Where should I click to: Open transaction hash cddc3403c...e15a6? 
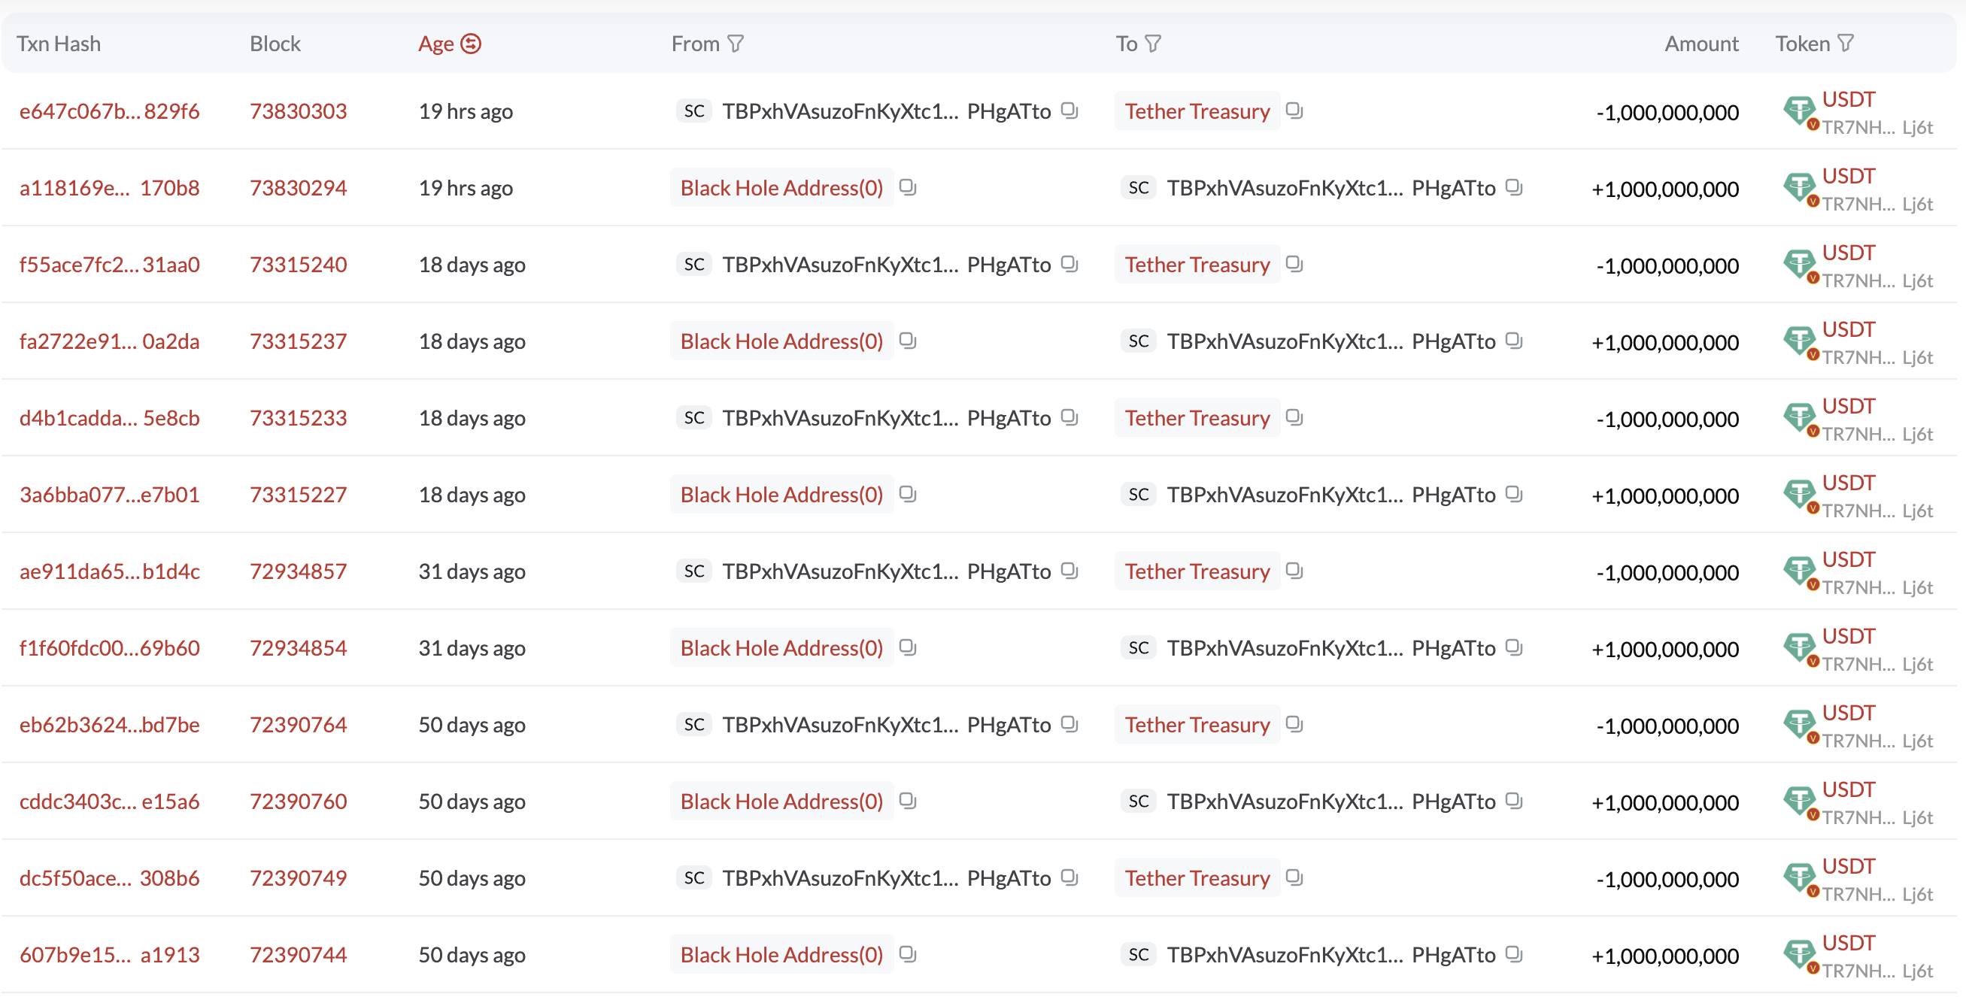[110, 801]
